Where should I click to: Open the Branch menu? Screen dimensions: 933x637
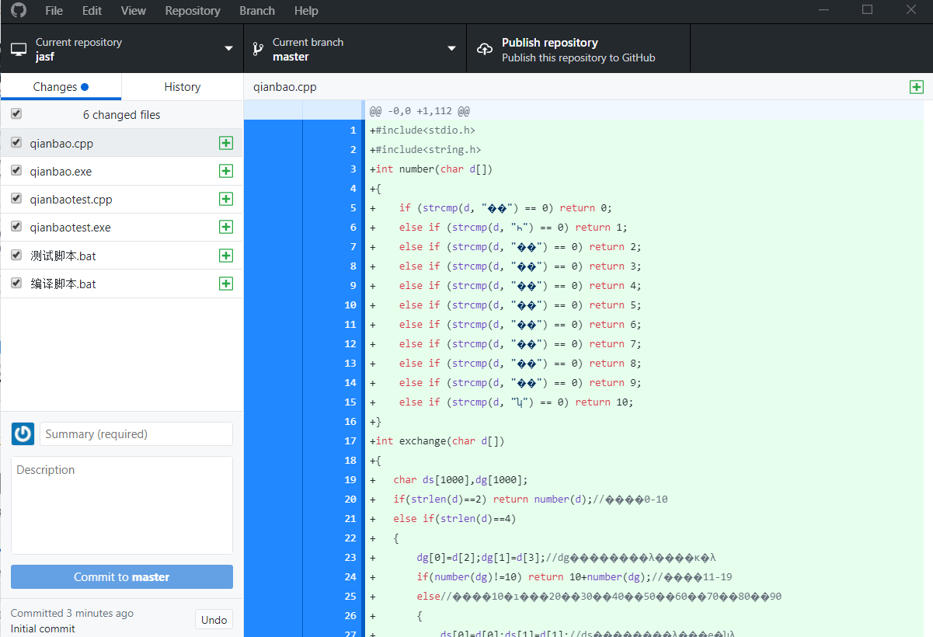pos(257,11)
